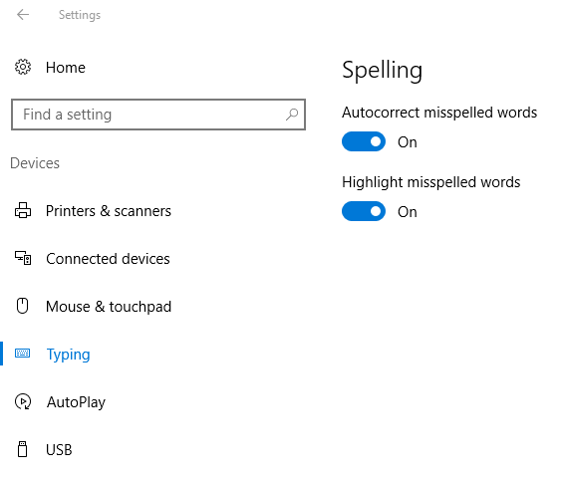The width and height of the screenshot is (569, 482).
Task: Focus the Find a setting search box
Action: [158, 115]
